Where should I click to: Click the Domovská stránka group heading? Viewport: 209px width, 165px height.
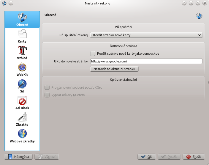coord(123,46)
